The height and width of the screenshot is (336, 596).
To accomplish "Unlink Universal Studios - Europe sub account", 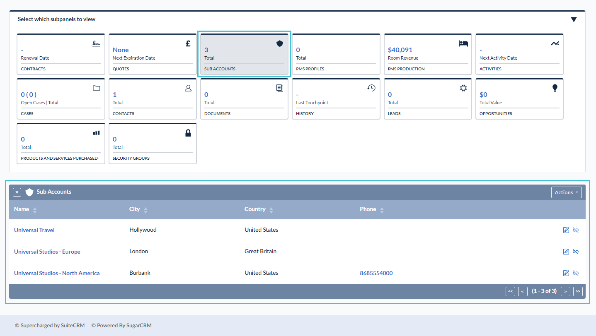I will point(575,252).
